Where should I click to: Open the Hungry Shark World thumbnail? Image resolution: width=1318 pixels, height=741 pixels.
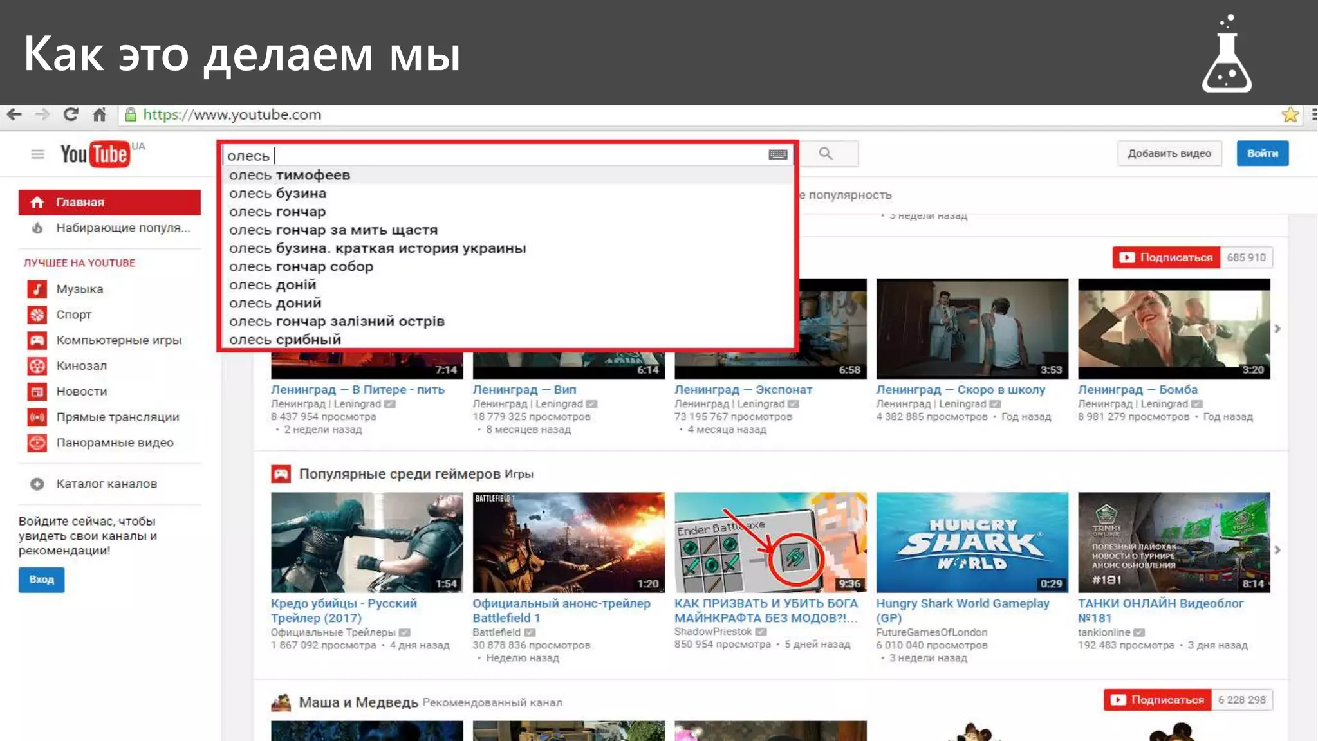click(x=972, y=542)
